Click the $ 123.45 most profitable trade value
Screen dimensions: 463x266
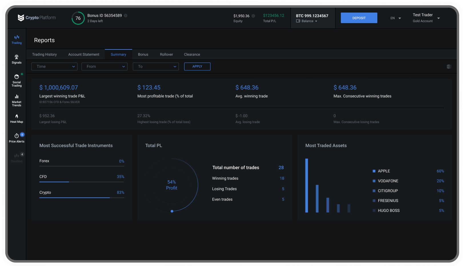click(149, 88)
